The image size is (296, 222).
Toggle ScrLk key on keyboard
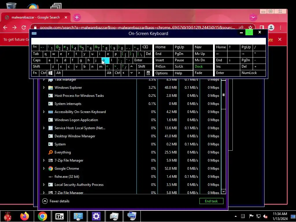183,66
